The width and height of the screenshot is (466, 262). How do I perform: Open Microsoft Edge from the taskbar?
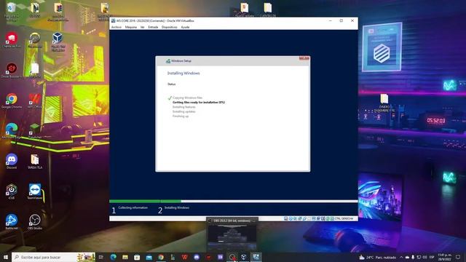114,257
